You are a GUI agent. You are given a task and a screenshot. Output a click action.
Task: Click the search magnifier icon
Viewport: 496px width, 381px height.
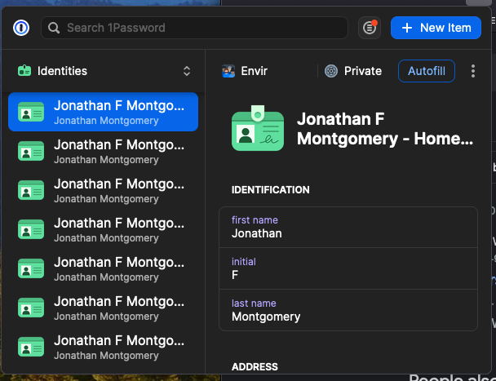[x=54, y=28]
